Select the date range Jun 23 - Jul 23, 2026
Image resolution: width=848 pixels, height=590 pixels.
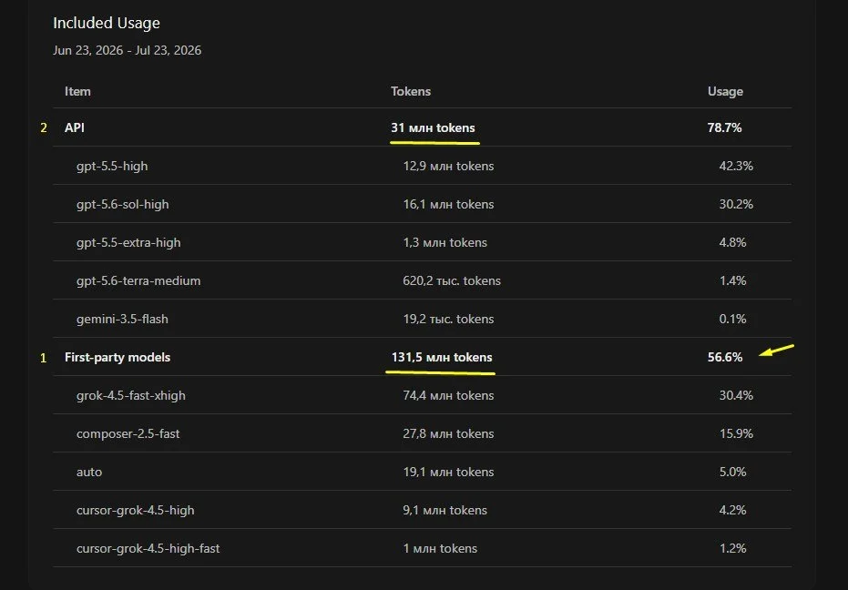point(128,50)
